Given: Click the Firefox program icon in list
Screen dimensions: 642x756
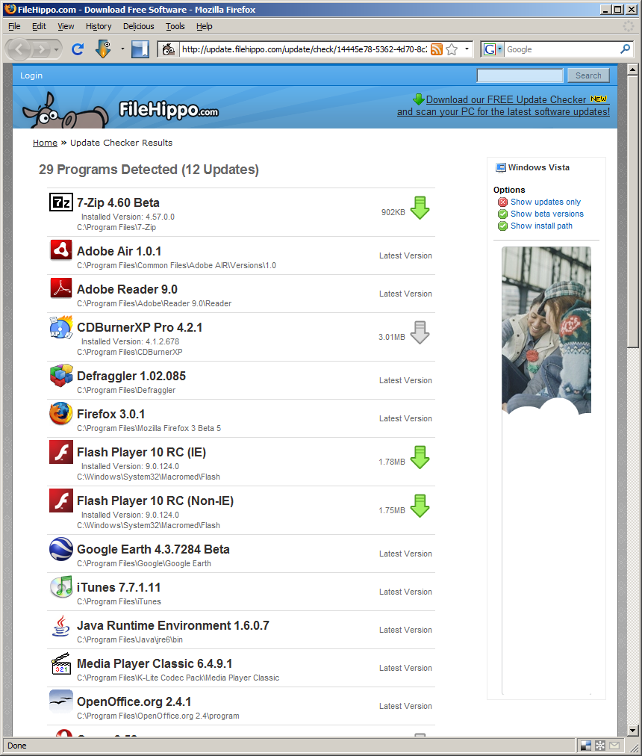Looking at the screenshot, I should click(60, 414).
